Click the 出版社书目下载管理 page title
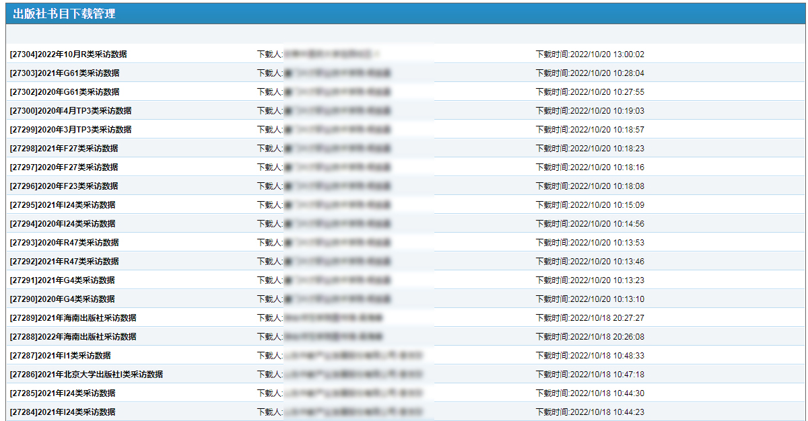Screen dimensions: 808x421 tap(64, 13)
